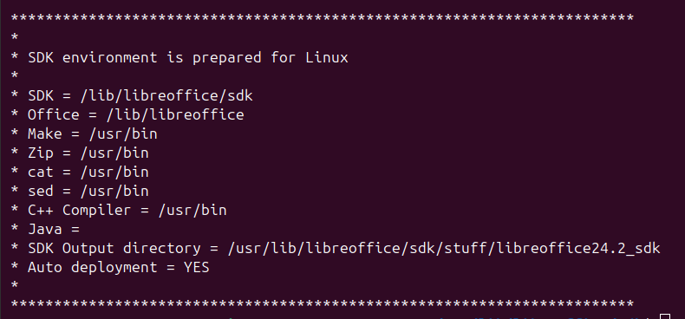Click the C++ Compiler path text
685x319 pixels.
192,210
